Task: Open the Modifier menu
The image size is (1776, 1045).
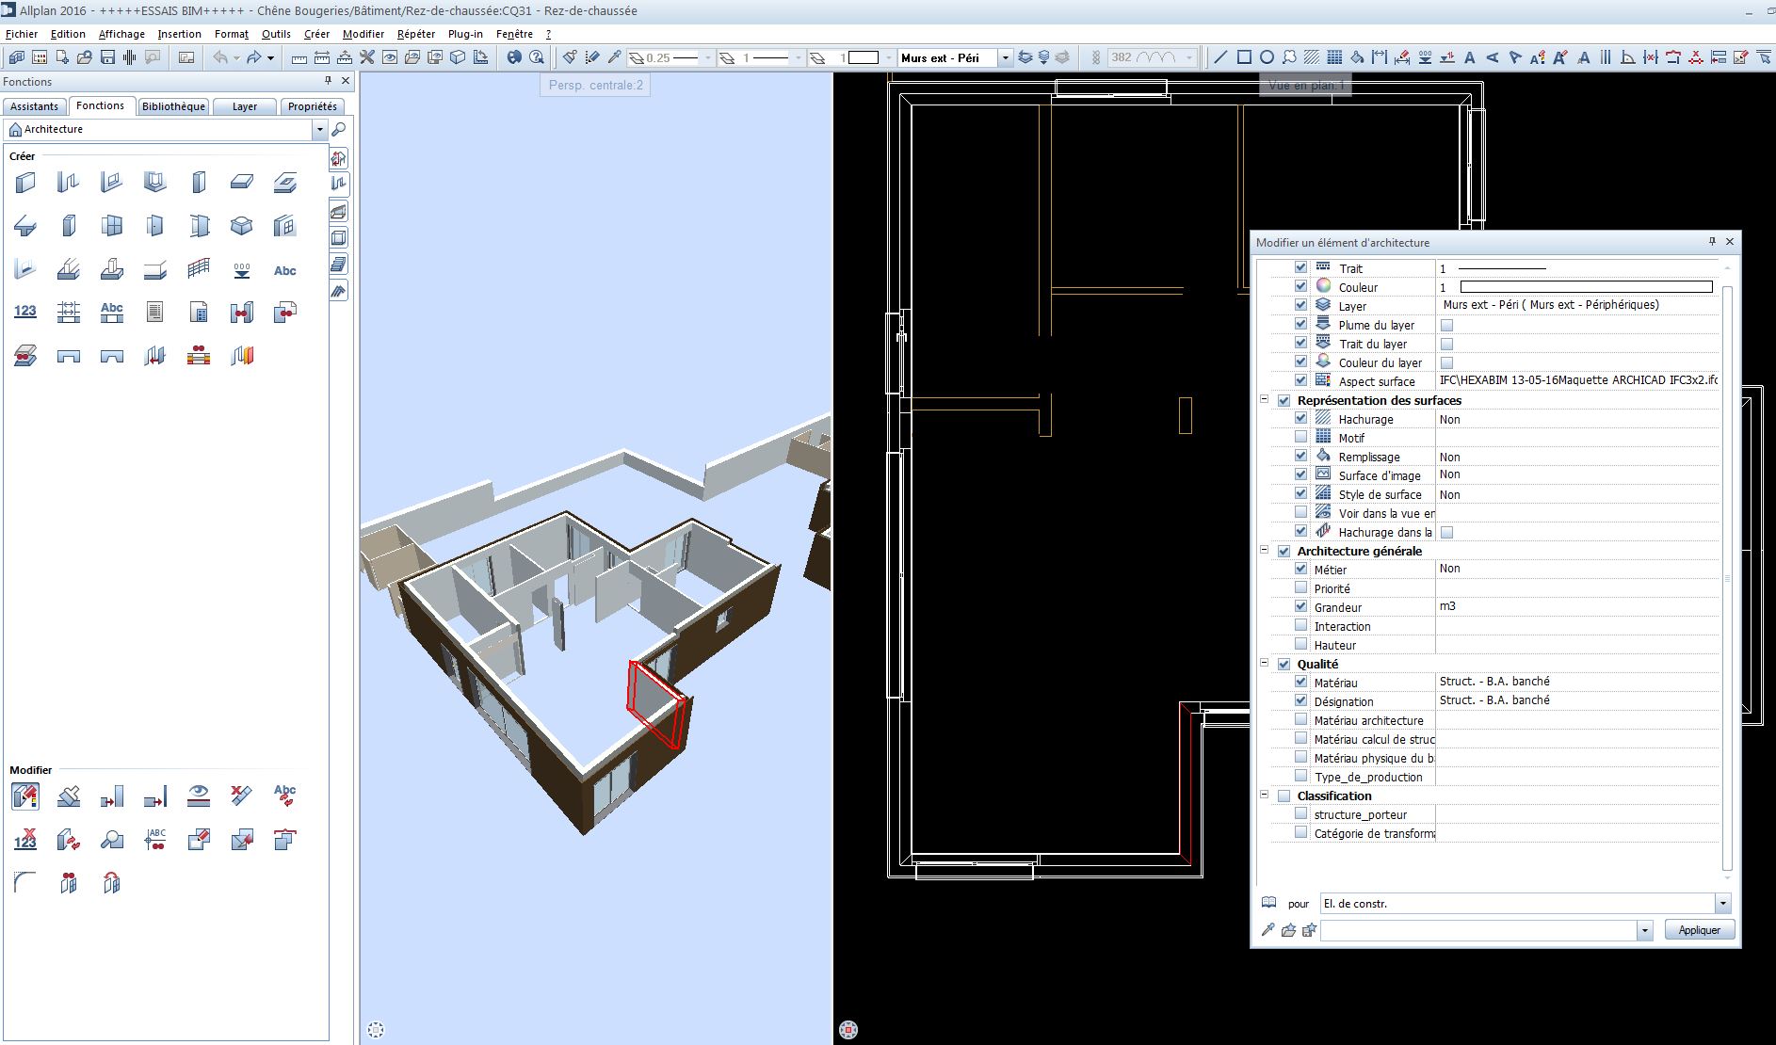Action: [363, 34]
